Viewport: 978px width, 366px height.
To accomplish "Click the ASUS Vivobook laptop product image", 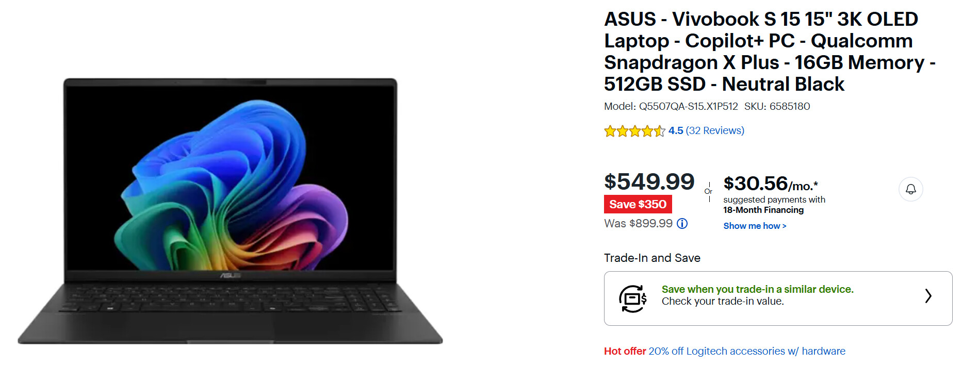I will point(230,211).
